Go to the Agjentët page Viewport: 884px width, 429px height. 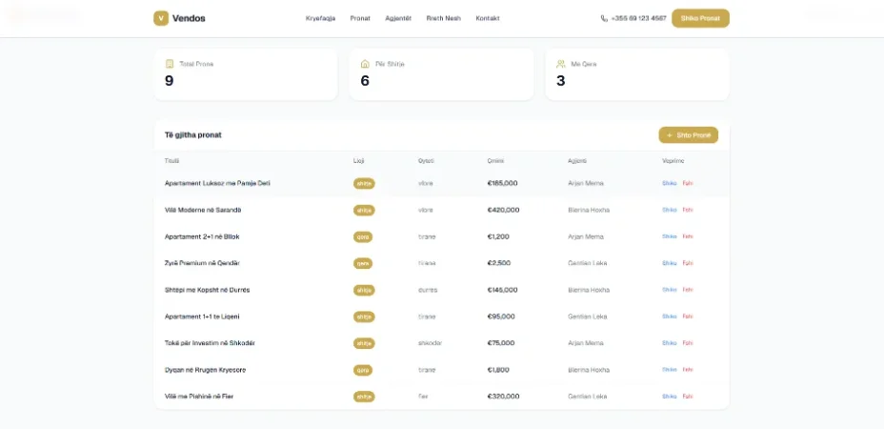(x=398, y=18)
